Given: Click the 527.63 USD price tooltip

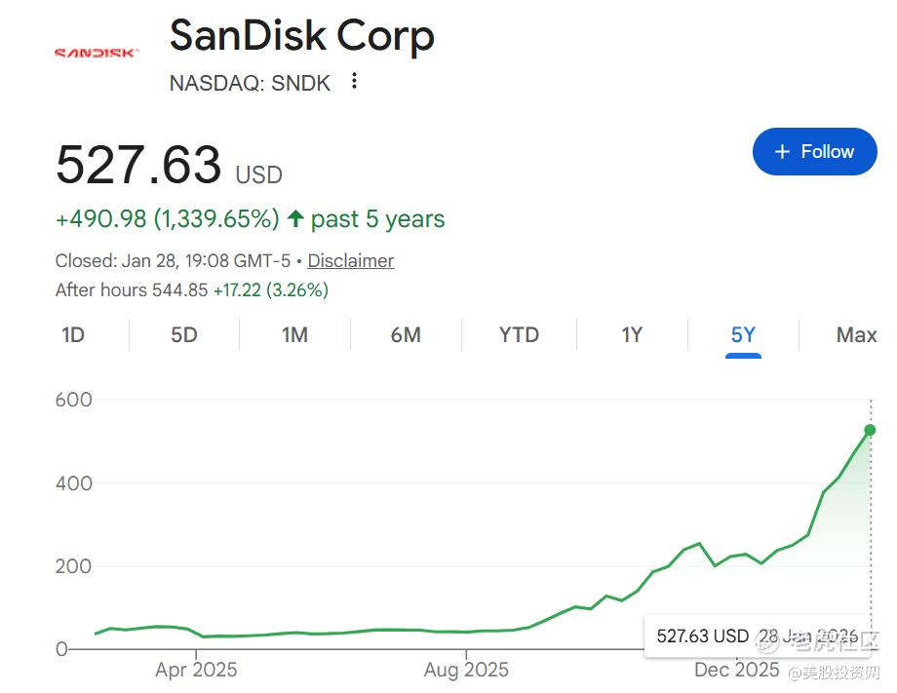Looking at the screenshot, I should point(702,636).
